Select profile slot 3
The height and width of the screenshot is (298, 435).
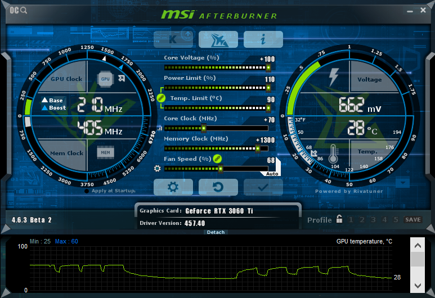(374, 220)
